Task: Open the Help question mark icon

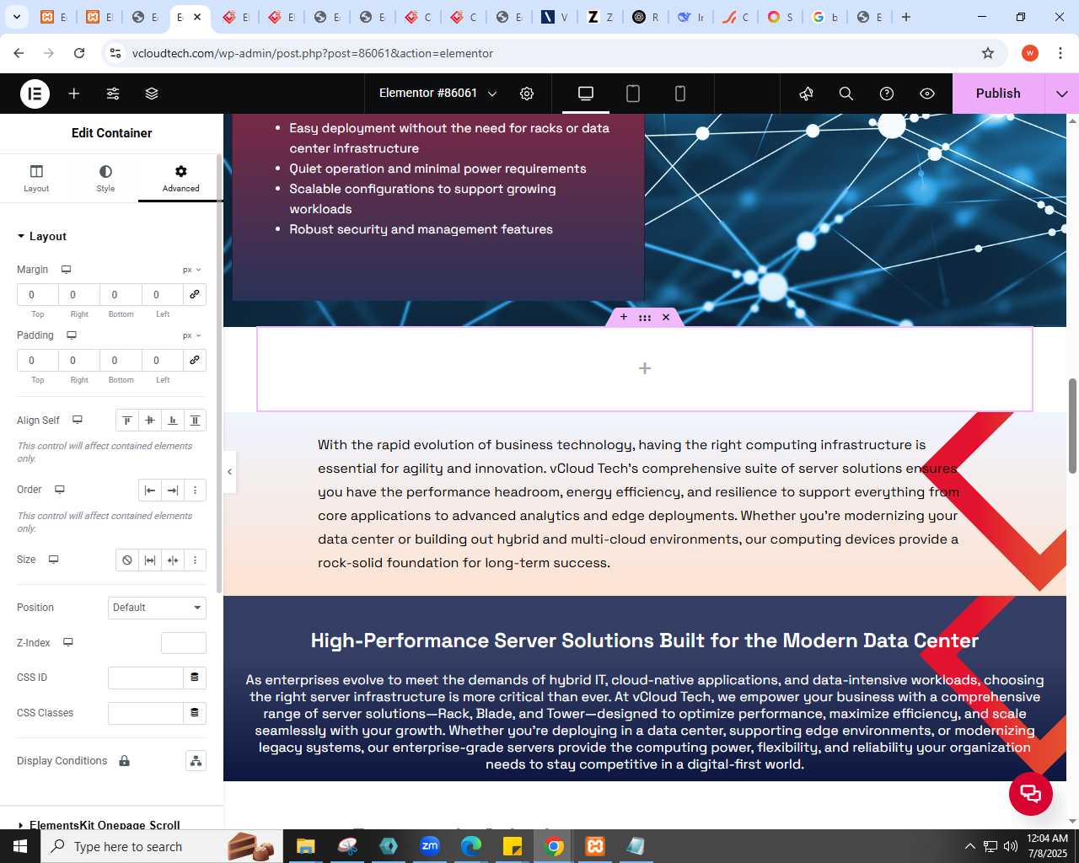Action: pyautogui.click(x=887, y=94)
